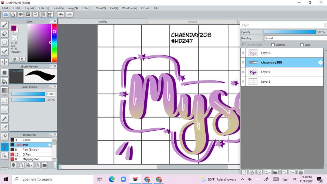327x184 pixels.
Task: Open the Blending mode dropdown
Action: [x=295, y=38]
